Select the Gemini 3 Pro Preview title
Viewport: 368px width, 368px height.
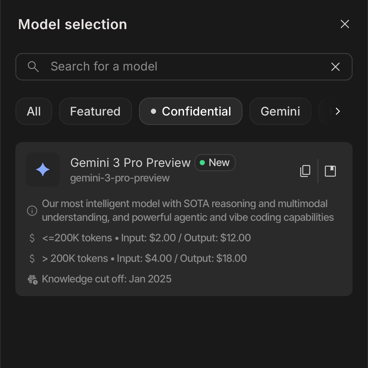130,163
